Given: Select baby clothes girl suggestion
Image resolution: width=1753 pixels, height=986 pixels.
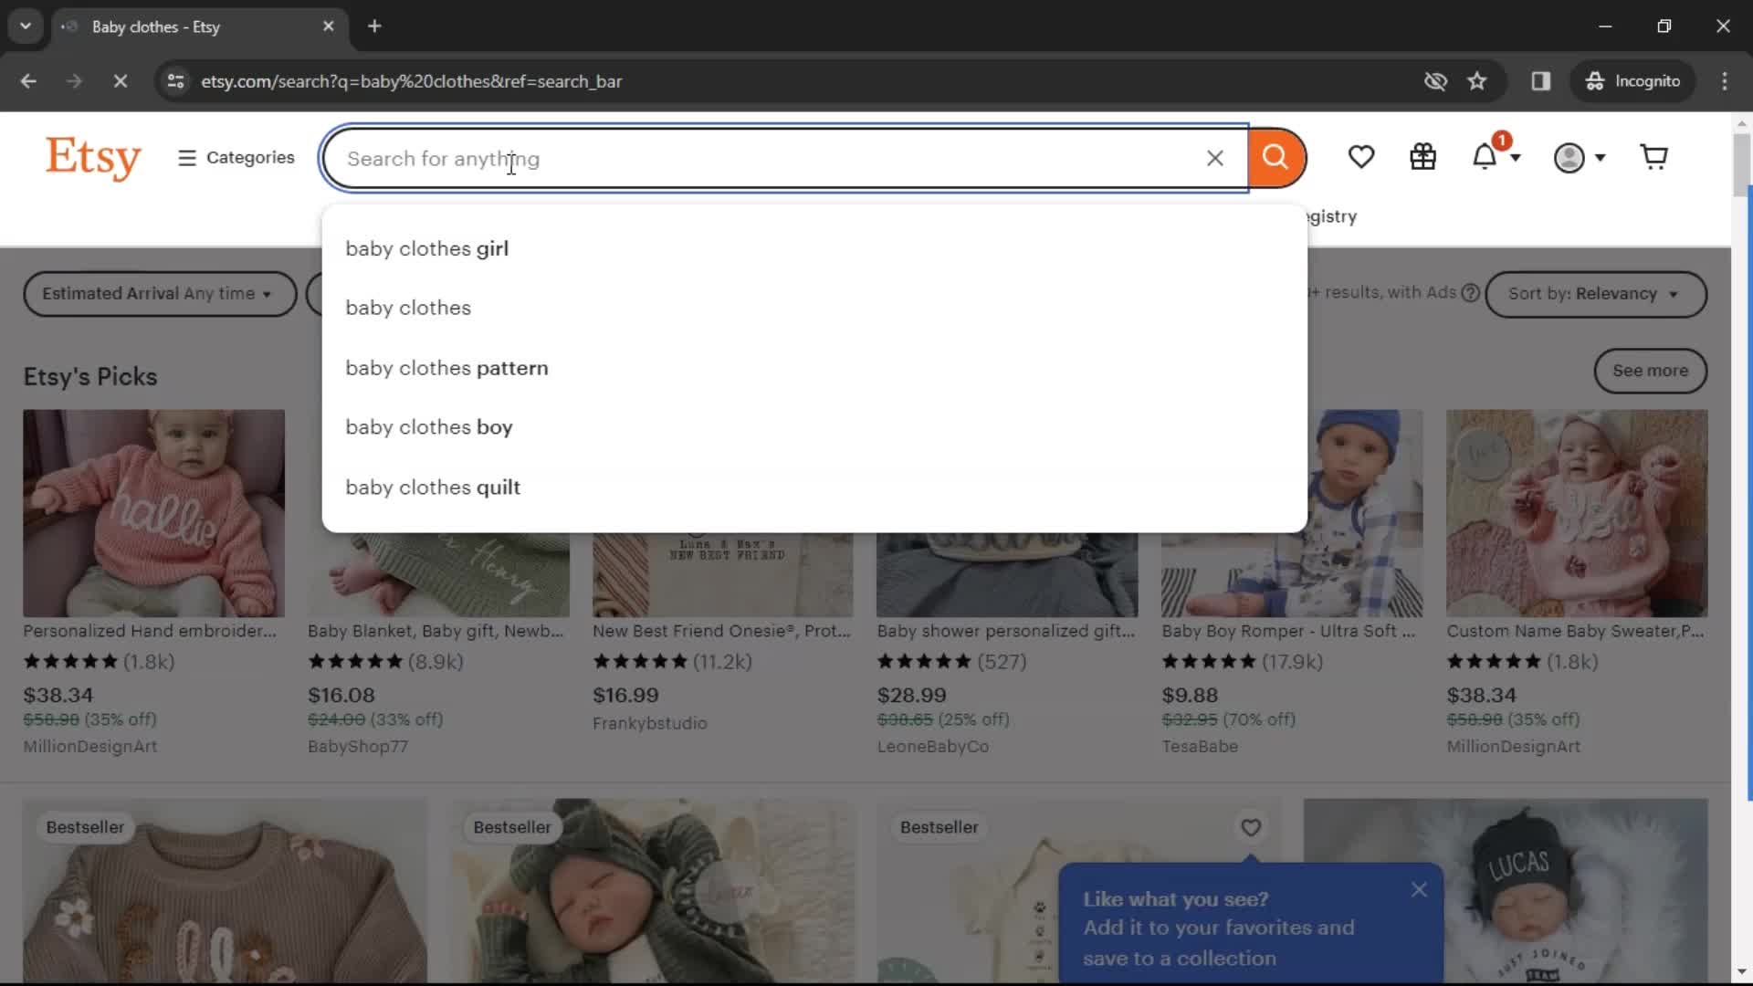Looking at the screenshot, I should point(426,248).
